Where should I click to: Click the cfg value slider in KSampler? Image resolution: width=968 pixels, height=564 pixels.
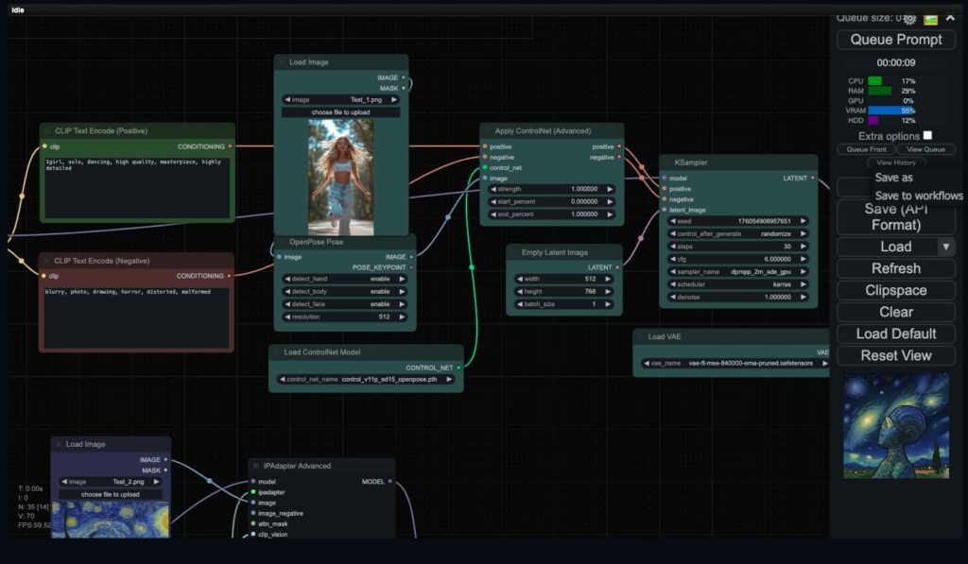pyautogui.click(x=737, y=259)
